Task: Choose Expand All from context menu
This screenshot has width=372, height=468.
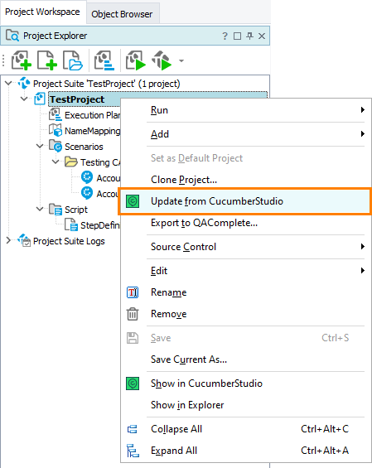Action: [246, 451]
